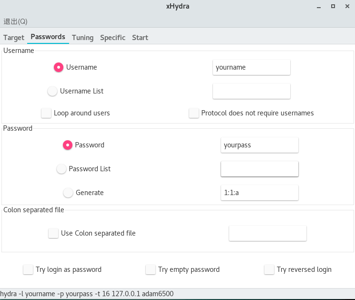The width and height of the screenshot is (355, 300).
Task: Open the 退出(Q) menu
Action: tap(16, 21)
